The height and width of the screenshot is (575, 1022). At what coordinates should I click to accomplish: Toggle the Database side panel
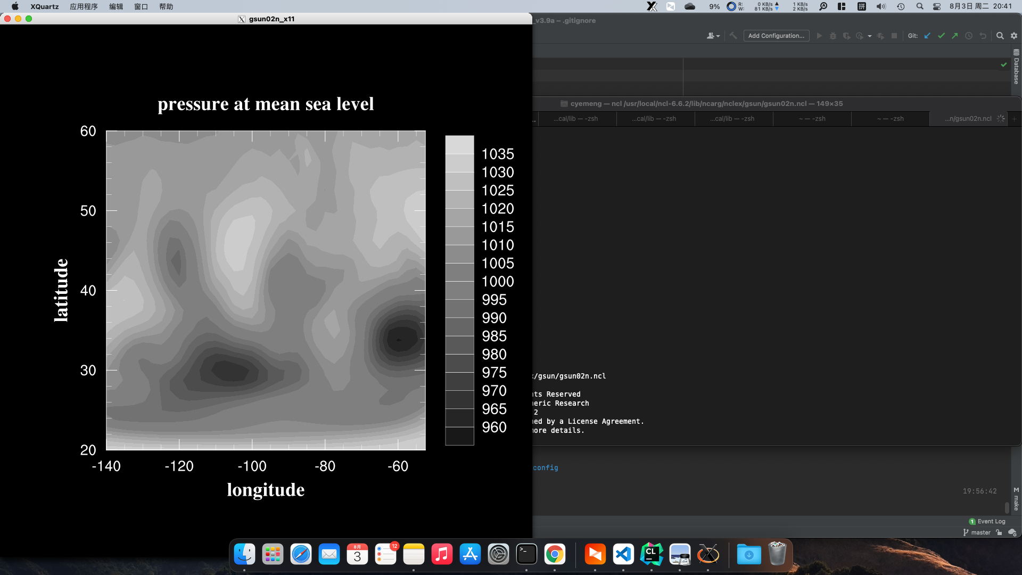pyautogui.click(x=1016, y=67)
